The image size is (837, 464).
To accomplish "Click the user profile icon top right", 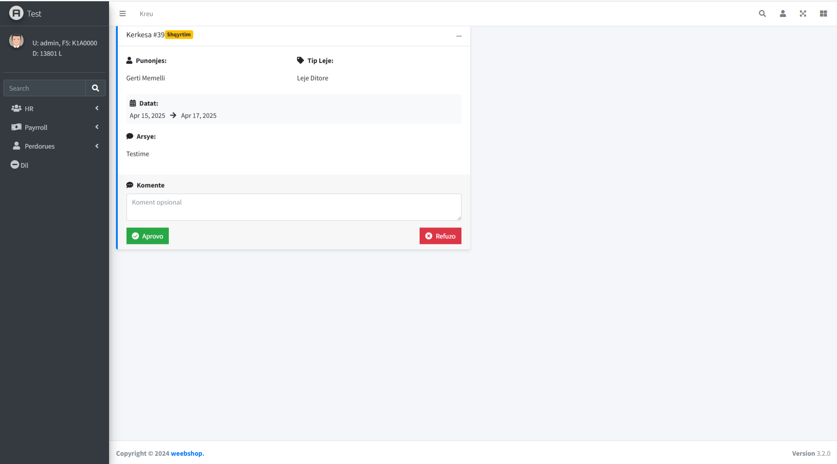I will pyautogui.click(x=782, y=14).
